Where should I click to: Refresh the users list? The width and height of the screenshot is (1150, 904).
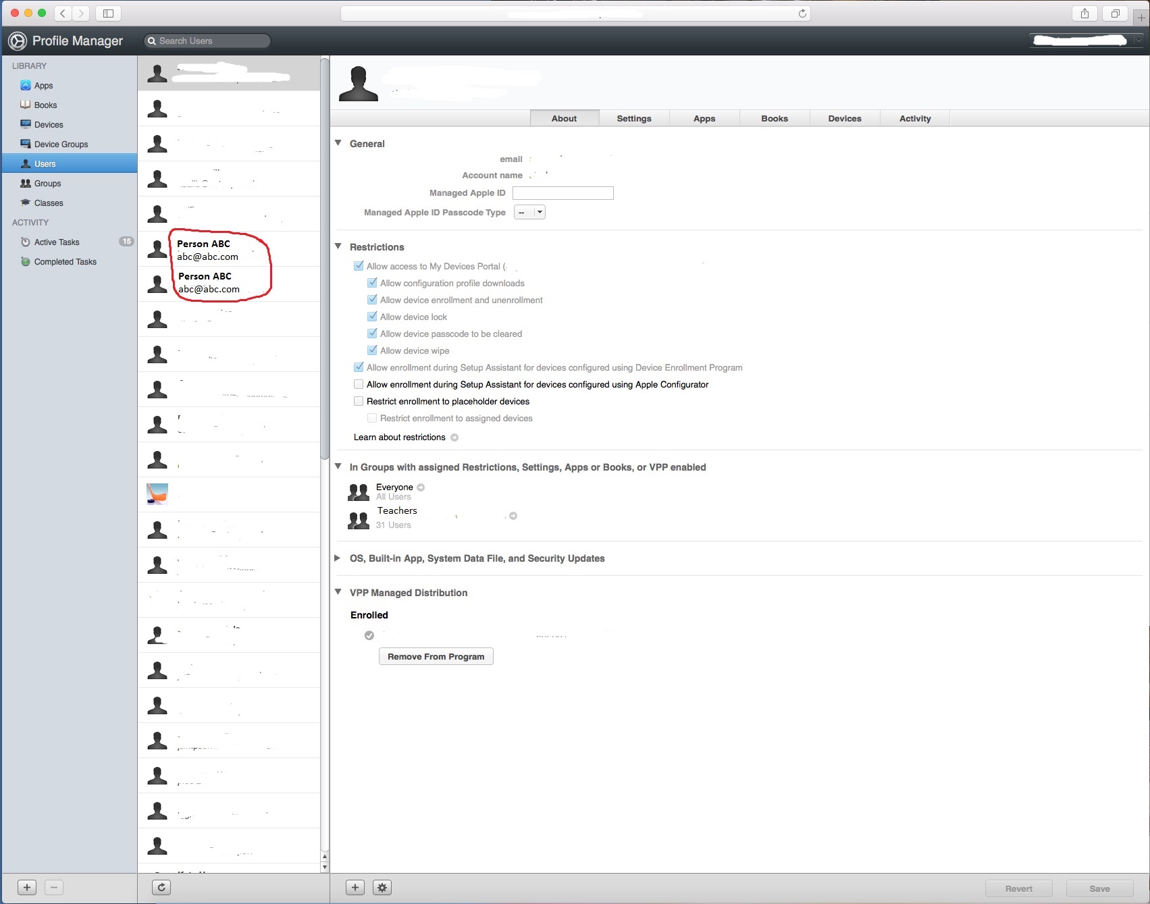(x=161, y=888)
